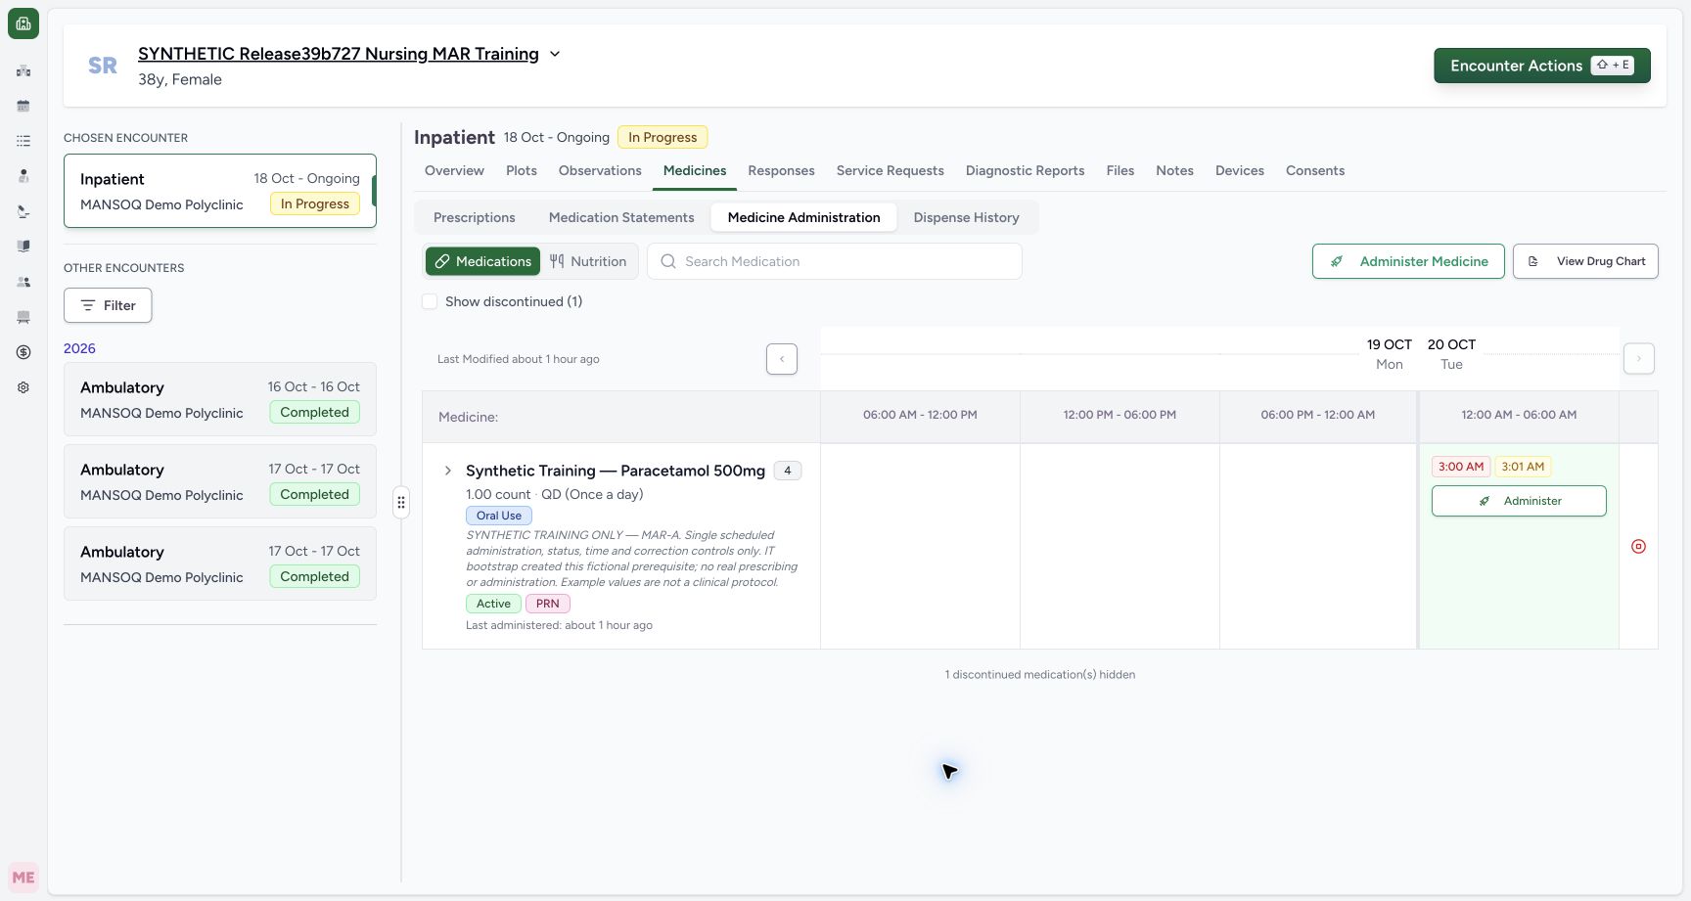Image resolution: width=1691 pixels, height=901 pixels.
Task: Open the Observations tab
Action: [600, 170]
